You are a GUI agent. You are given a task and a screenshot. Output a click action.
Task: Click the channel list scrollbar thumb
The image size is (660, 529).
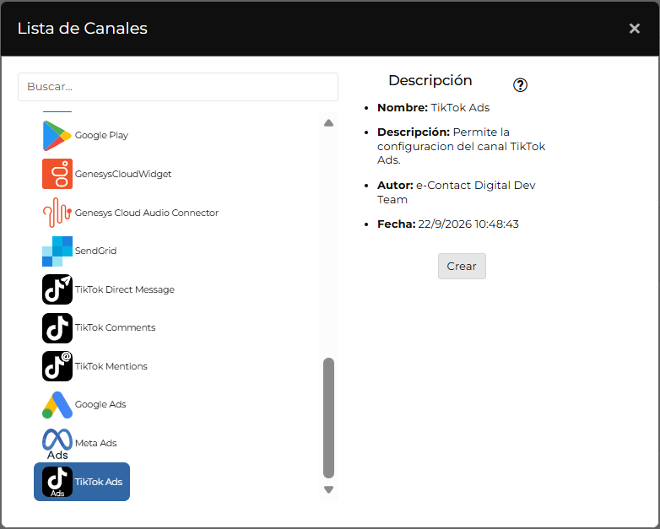[x=329, y=418]
